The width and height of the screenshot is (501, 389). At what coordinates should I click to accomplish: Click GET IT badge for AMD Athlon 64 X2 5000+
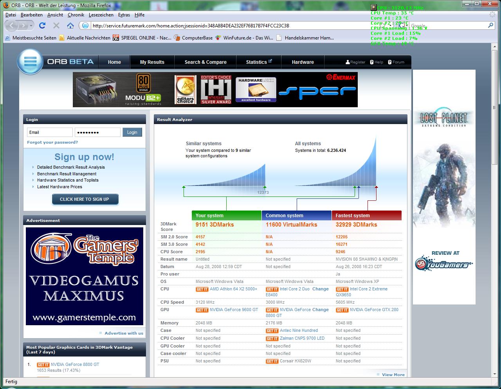click(x=202, y=289)
